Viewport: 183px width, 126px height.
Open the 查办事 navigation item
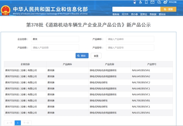[134, 14]
